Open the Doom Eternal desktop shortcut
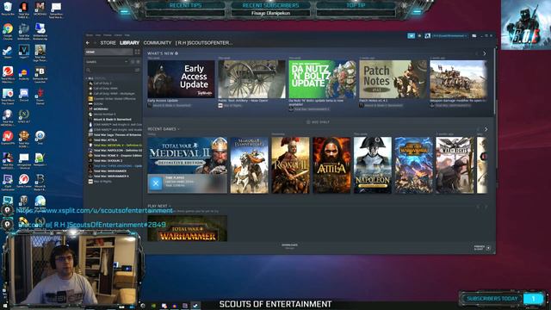Viewport: 551px width, 310px height. coord(40,96)
